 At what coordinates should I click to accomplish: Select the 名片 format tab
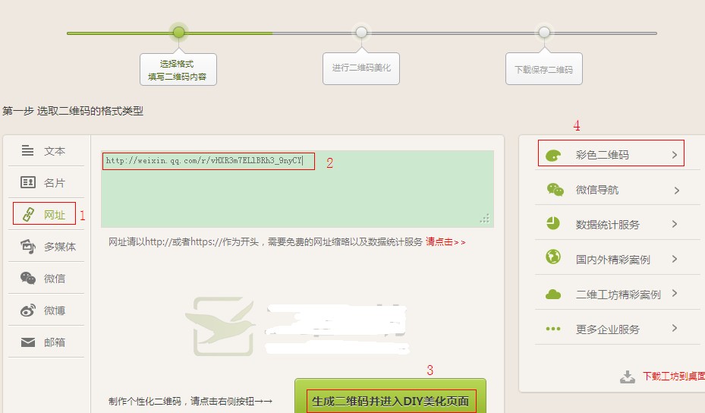pos(46,182)
